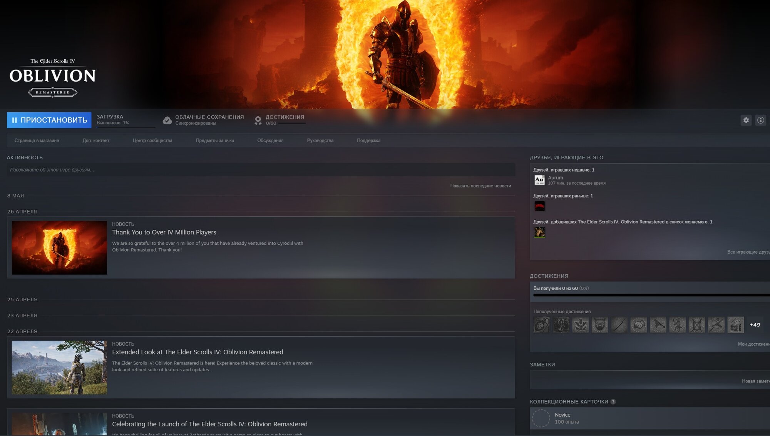The image size is (770, 436).
Task: Click the 23 АПРЕЛЯ date header
Action: click(22, 316)
